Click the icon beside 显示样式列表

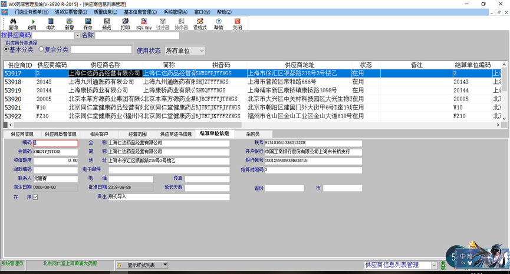(119, 265)
